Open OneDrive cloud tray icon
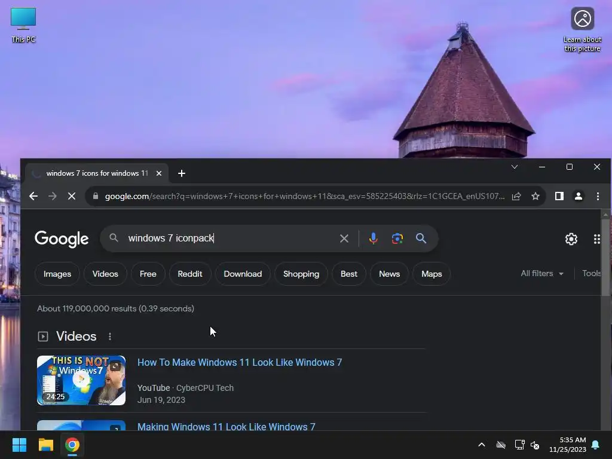This screenshot has width=612, height=459. (x=501, y=445)
